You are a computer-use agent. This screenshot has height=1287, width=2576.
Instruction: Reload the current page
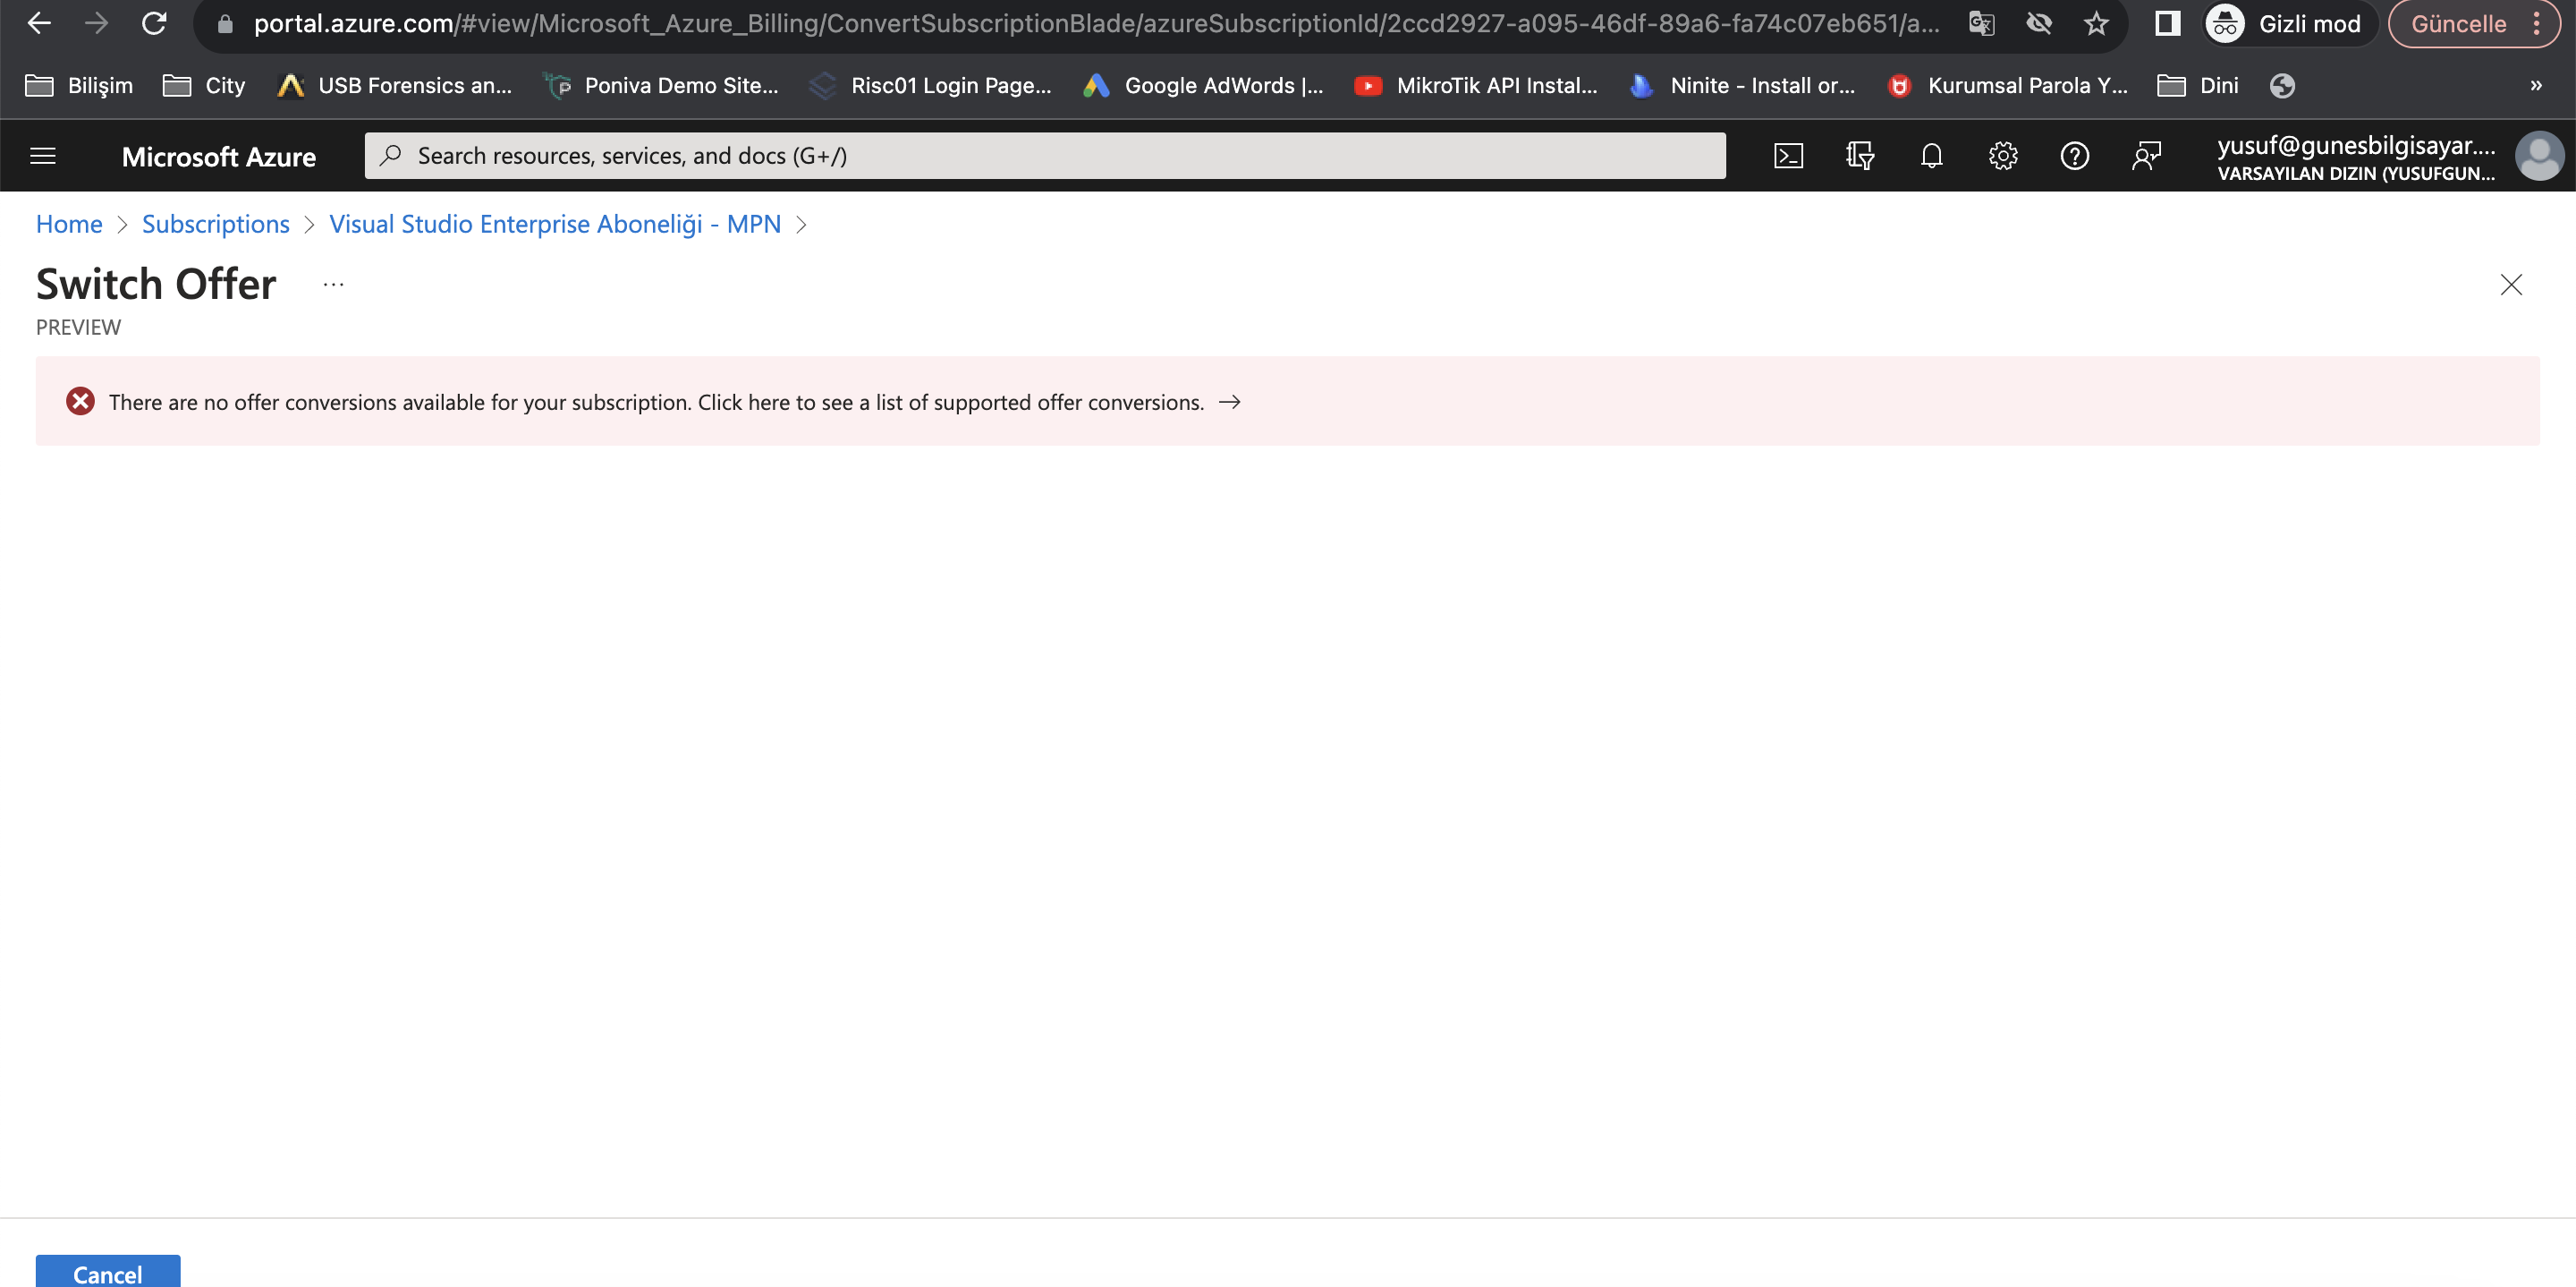pyautogui.click(x=154, y=24)
